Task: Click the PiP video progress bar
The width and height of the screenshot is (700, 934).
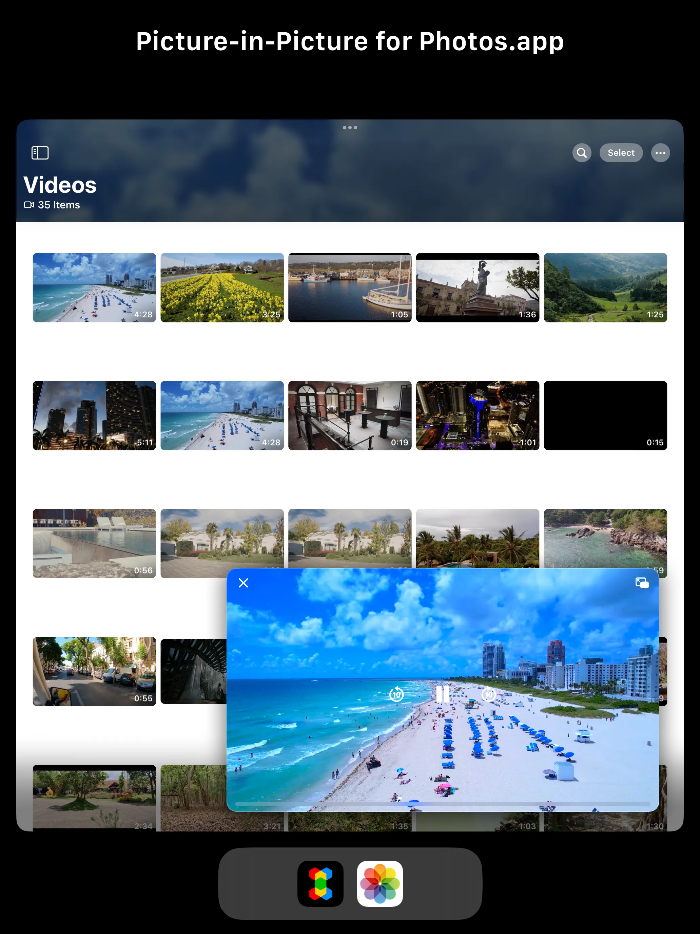Action: [442, 804]
